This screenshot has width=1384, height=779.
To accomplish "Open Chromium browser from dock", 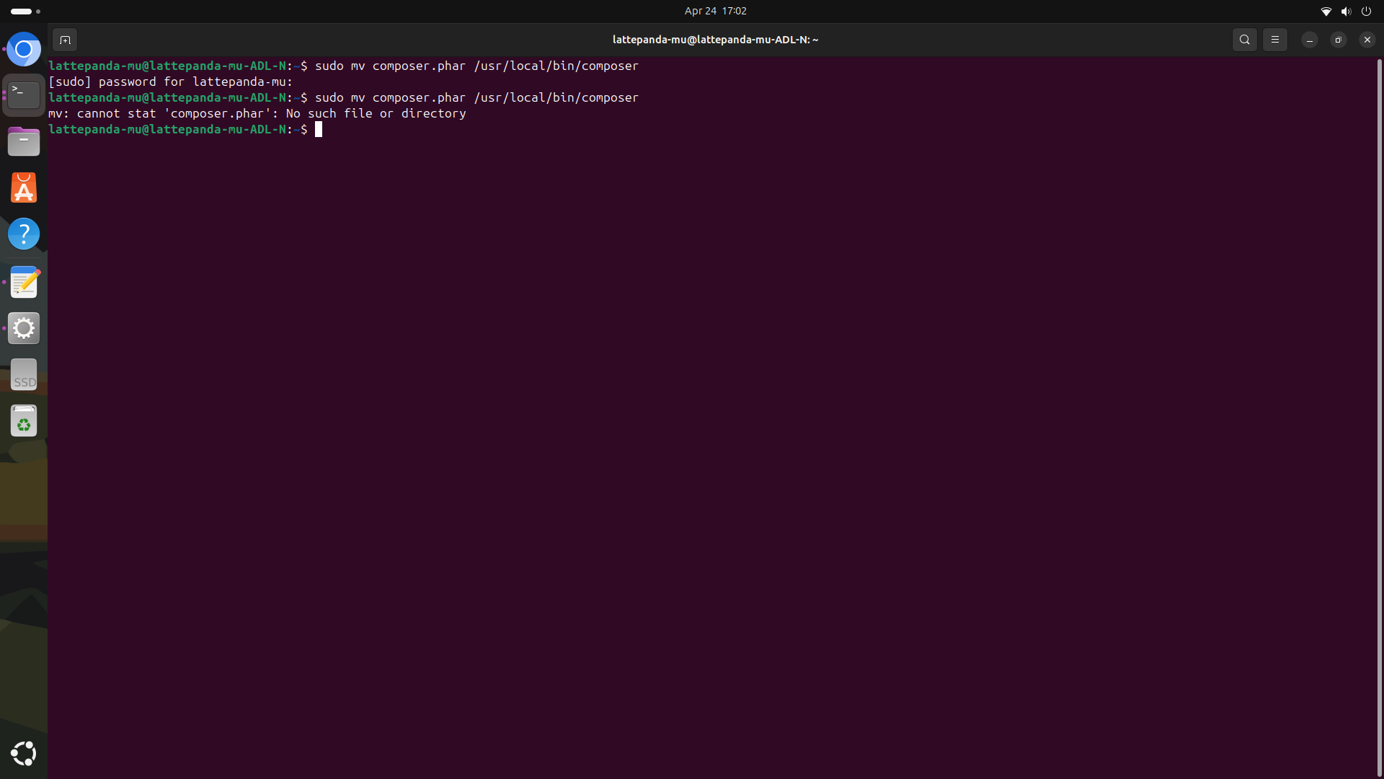I will pos(24,49).
